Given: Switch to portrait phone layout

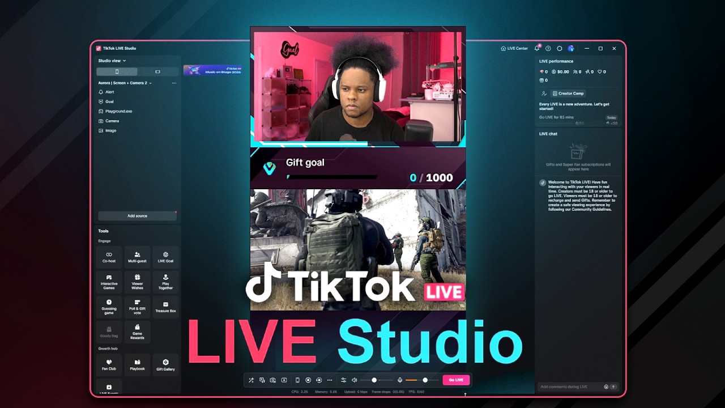Looking at the screenshot, I should click(x=117, y=72).
